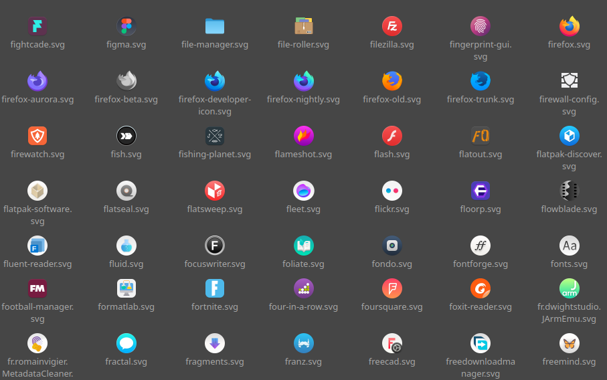Select the flickr.svg two-dot icon
Image resolution: width=607 pixels, height=380 pixels.
392,191
